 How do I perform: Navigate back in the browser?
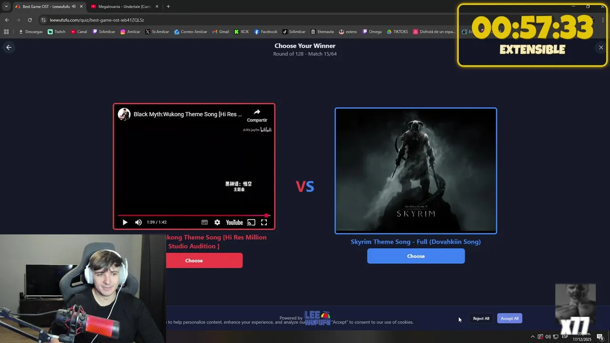7,20
